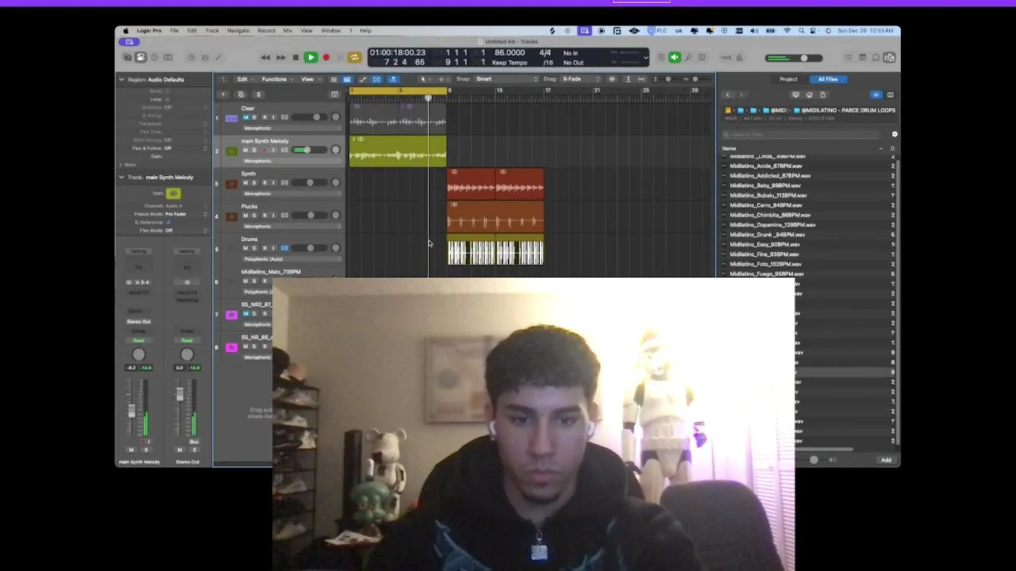The image size is (1016, 571).
Task: Open the Note Pads icon
Action: pyautogui.click(x=863, y=57)
